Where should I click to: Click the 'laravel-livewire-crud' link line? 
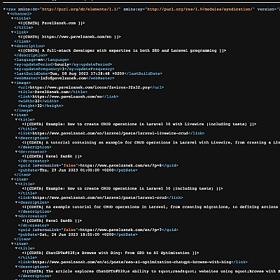click(111, 133)
